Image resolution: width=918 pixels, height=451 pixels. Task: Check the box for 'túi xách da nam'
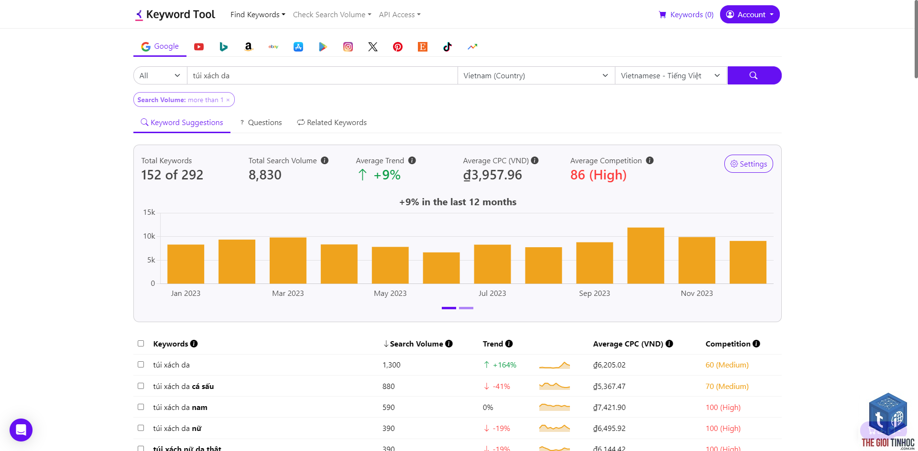pos(141,407)
